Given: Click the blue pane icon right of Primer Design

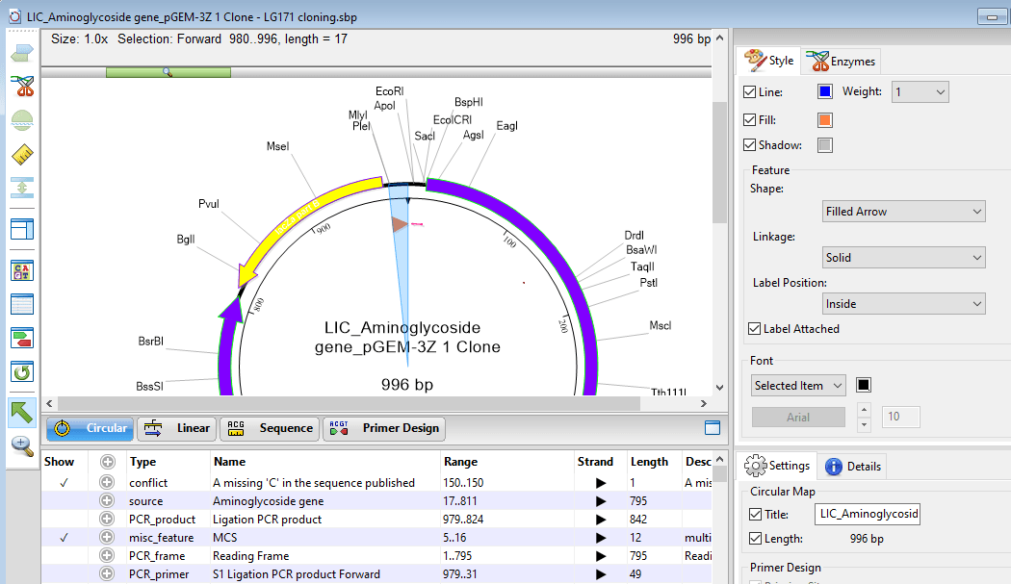Looking at the screenshot, I should pos(713,428).
